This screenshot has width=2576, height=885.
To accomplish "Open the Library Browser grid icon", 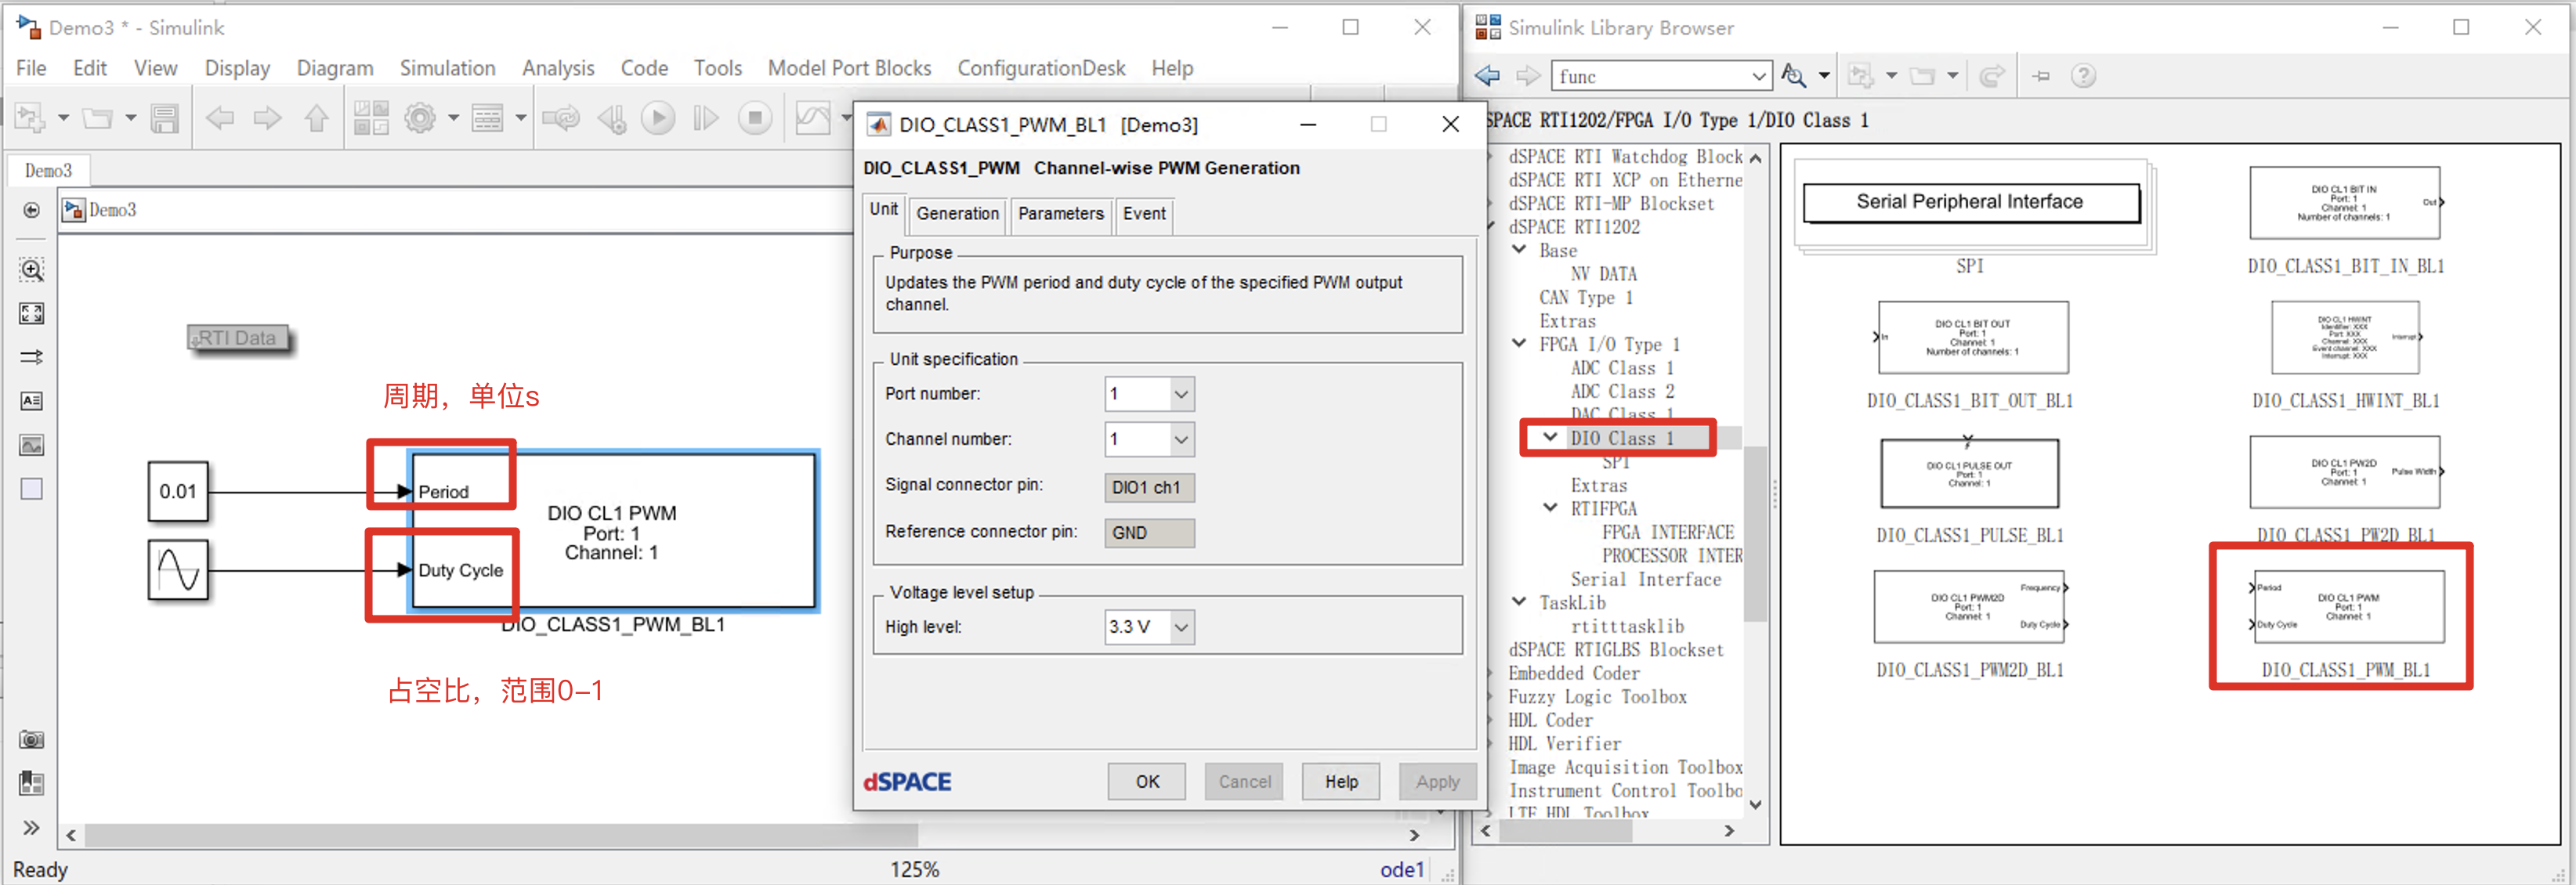I will [x=371, y=118].
